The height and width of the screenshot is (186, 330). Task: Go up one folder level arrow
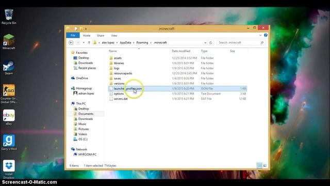(89, 42)
